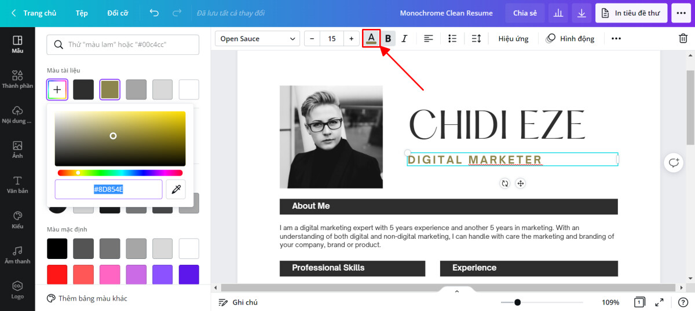Open the Open Sauce font dropdown
This screenshot has width=695, height=311.
click(x=257, y=39)
